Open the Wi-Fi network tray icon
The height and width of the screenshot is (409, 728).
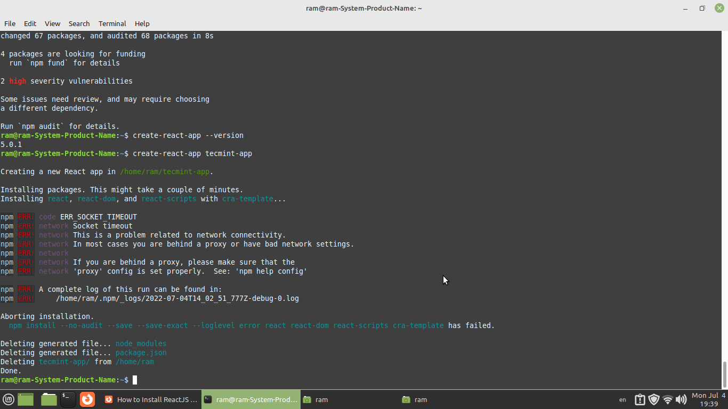coord(667,399)
